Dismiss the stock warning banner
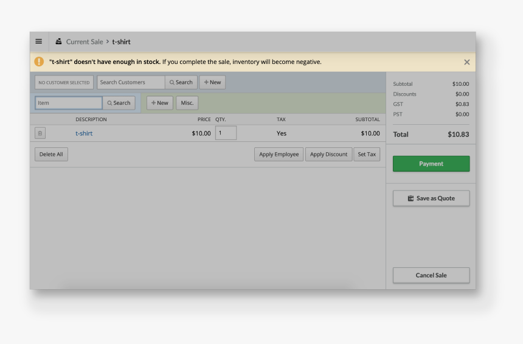523x344 pixels. click(466, 62)
